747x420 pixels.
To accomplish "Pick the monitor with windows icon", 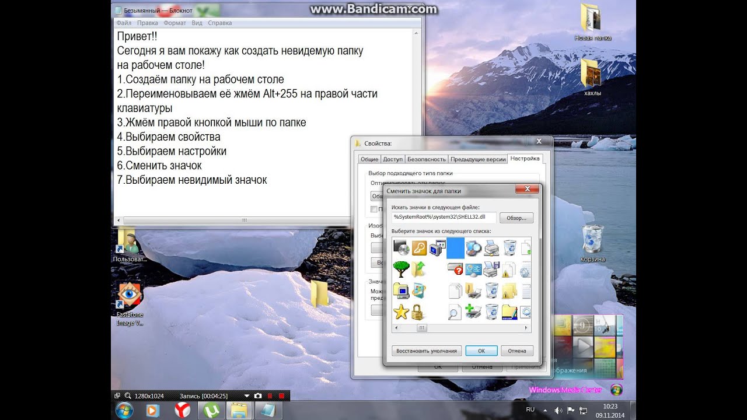I will [437, 248].
